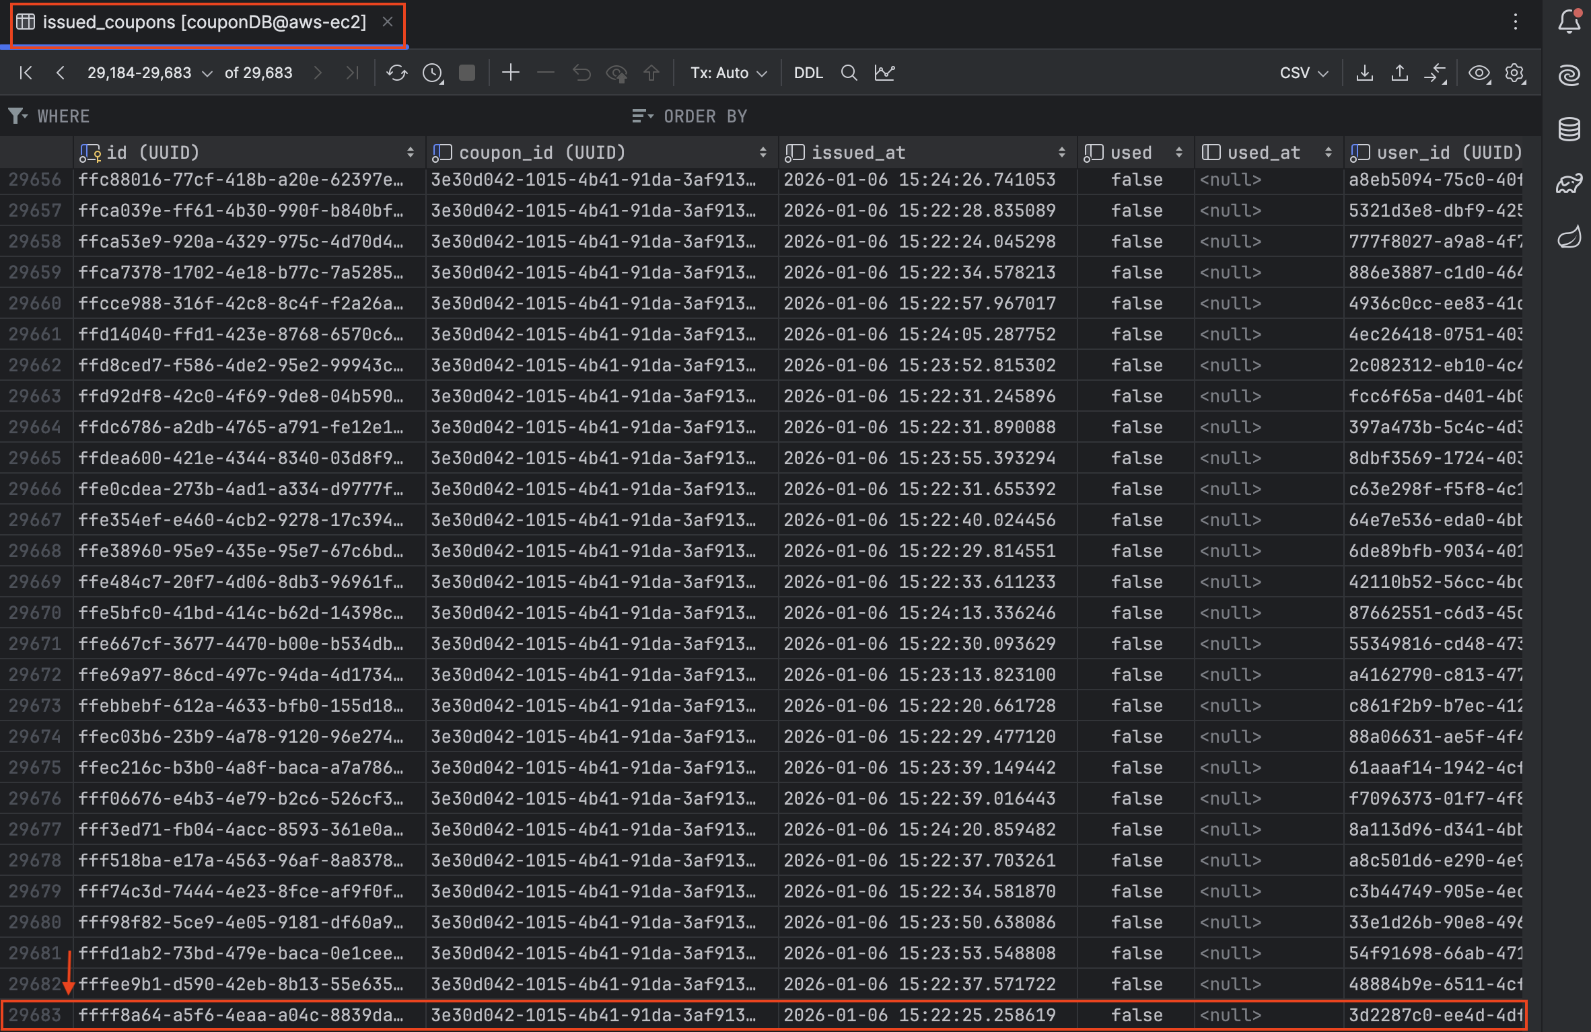Open the DDL view

(808, 73)
